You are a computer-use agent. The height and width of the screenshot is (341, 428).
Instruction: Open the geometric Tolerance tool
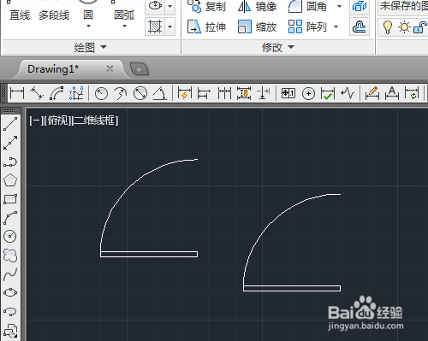point(288,93)
